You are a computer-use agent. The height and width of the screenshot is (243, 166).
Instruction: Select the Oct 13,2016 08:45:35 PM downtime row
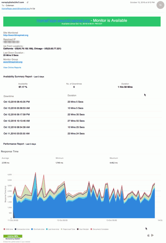click(x=82, y=102)
